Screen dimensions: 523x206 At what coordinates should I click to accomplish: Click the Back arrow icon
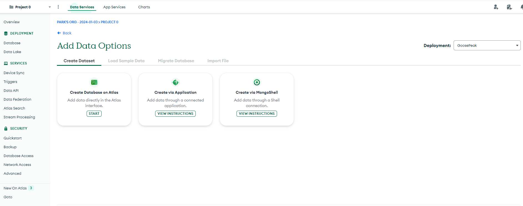coord(59,33)
